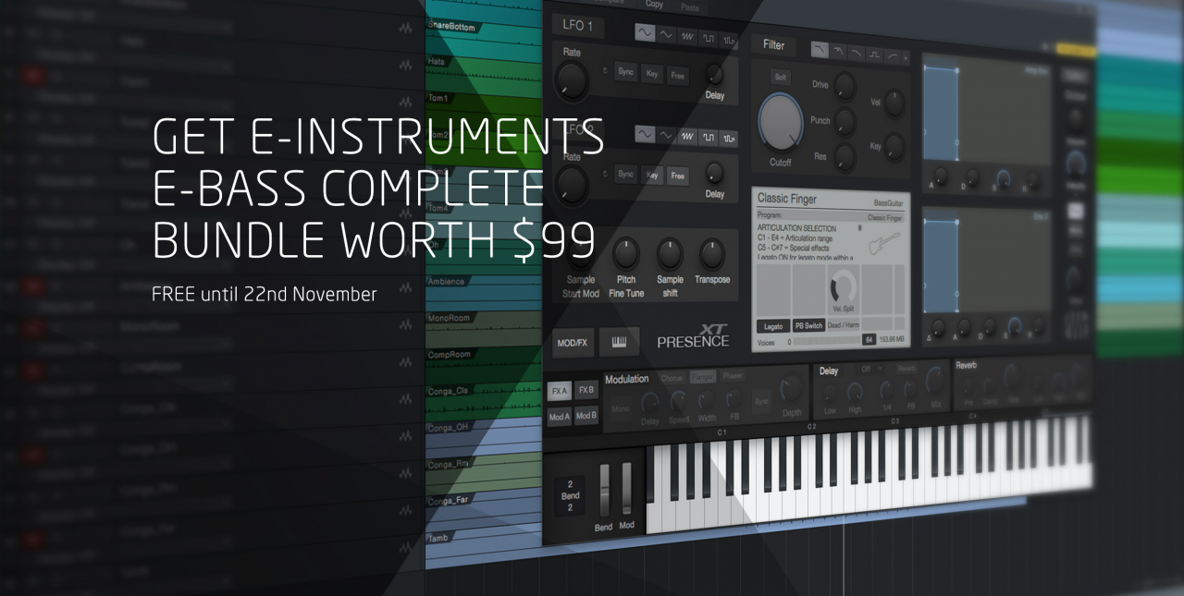
Task: Open the virtual keyboard view icon
Action: click(x=620, y=341)
